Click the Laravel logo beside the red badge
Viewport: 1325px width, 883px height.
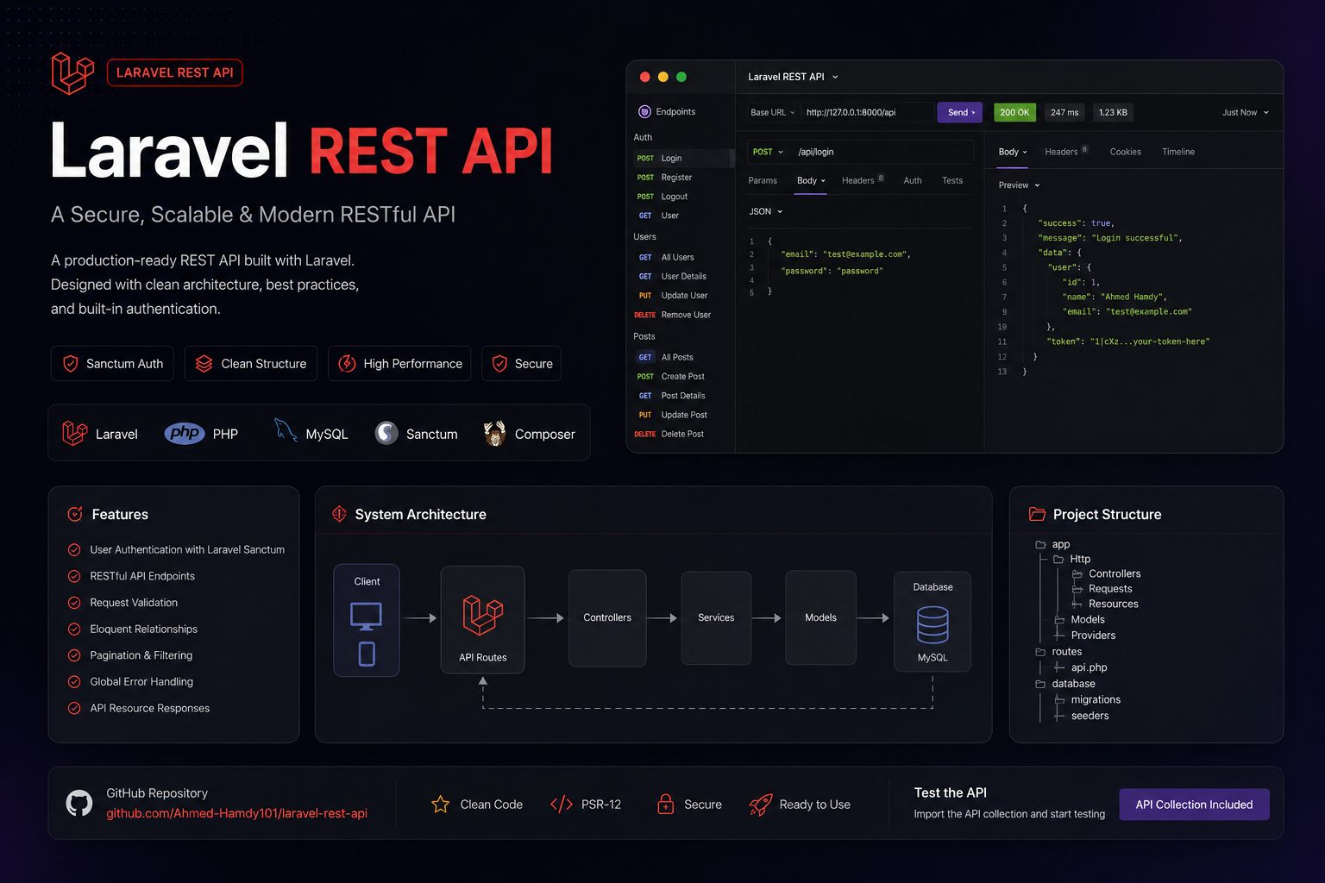click(72, 73)
